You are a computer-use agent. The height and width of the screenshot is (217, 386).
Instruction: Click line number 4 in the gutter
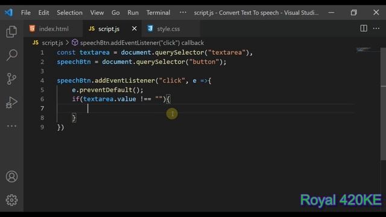tap(42, 80)
